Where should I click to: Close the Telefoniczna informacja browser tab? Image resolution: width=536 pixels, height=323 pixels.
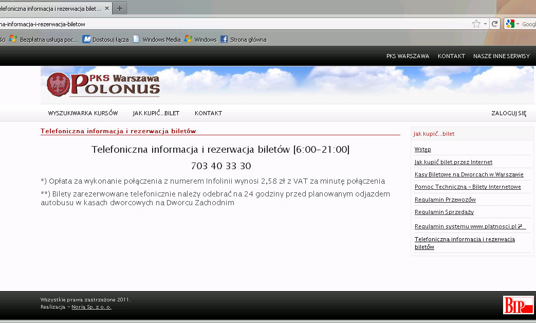point(107,8)
